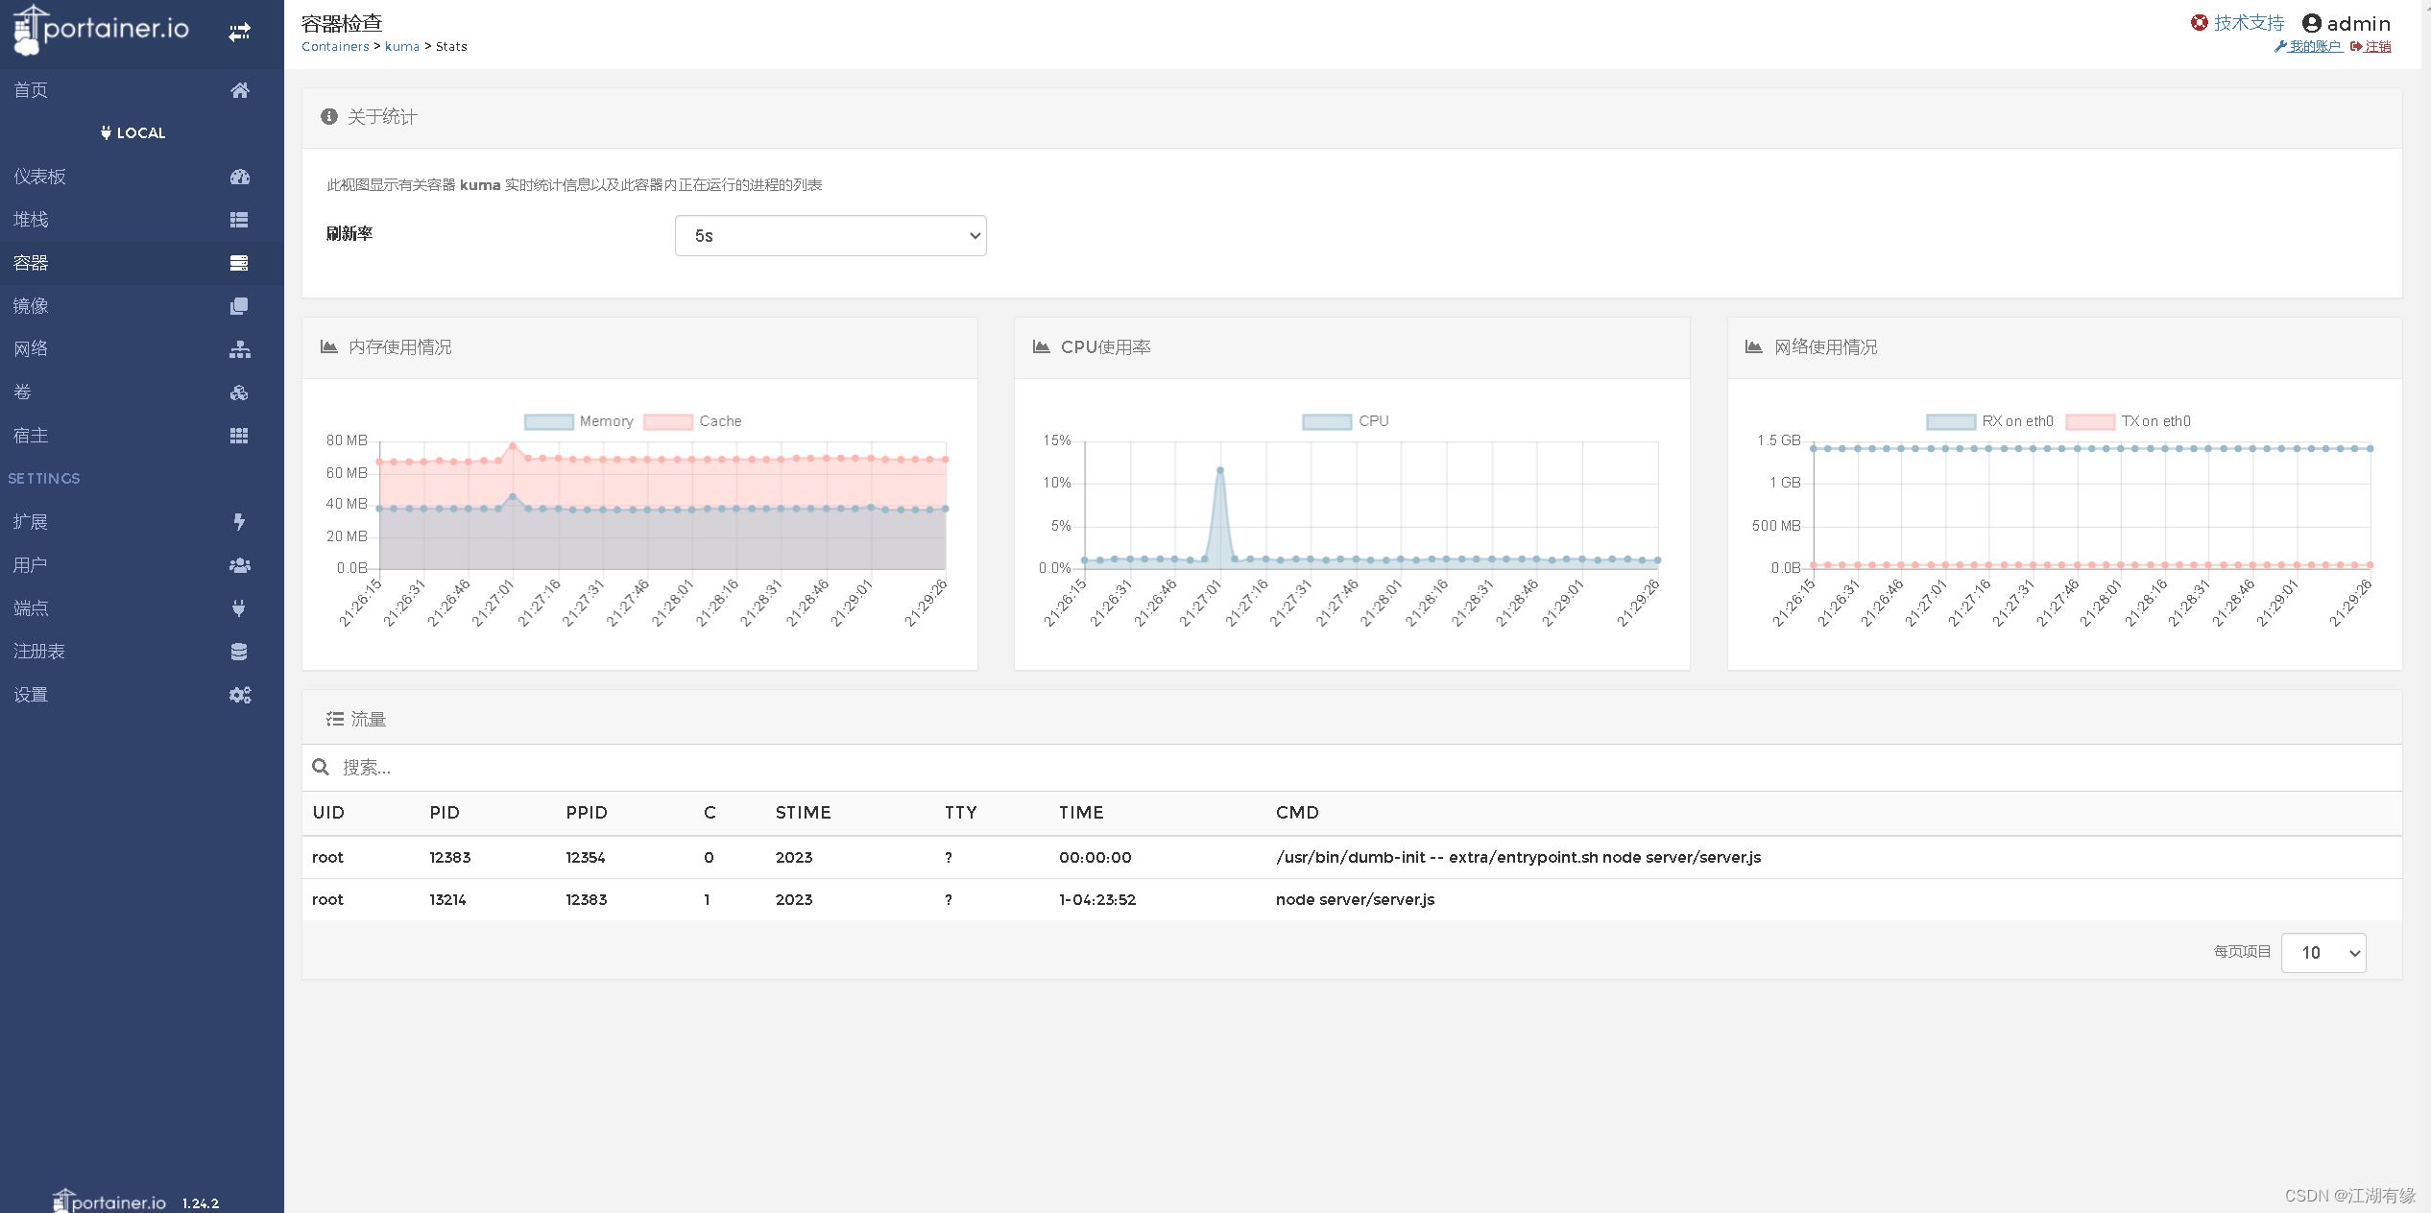Click the LOCAL endpoint plug icon
Viewport: 2431px width, 1213px height.
[x=106, y=132]
